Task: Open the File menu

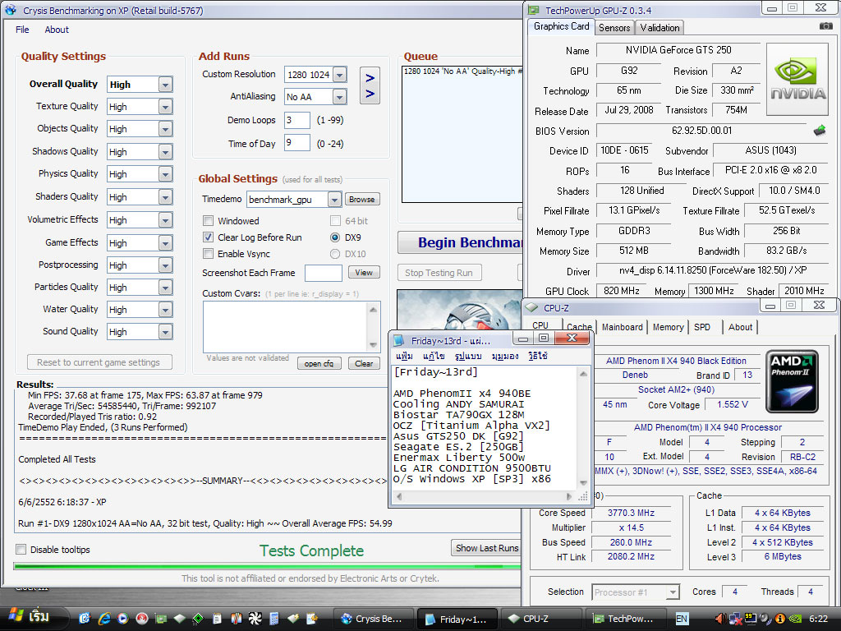Action: [x=22, y=30]
